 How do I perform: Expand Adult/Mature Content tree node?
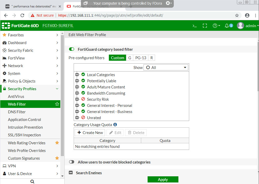pos(77,87)
